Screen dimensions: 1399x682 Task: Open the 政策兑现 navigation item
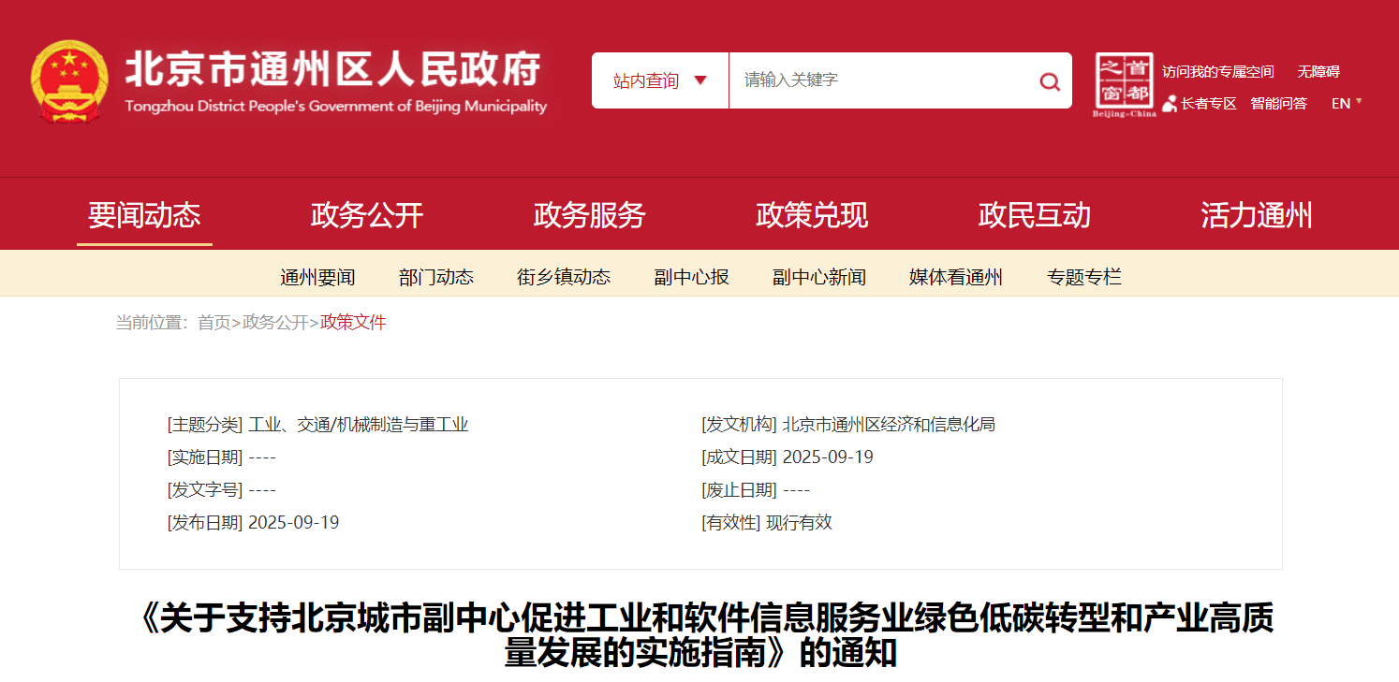coord(812,216)
